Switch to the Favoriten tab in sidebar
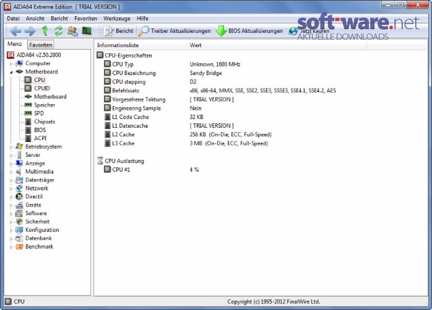Screen dimensions: 432x310 click(41, 45)
